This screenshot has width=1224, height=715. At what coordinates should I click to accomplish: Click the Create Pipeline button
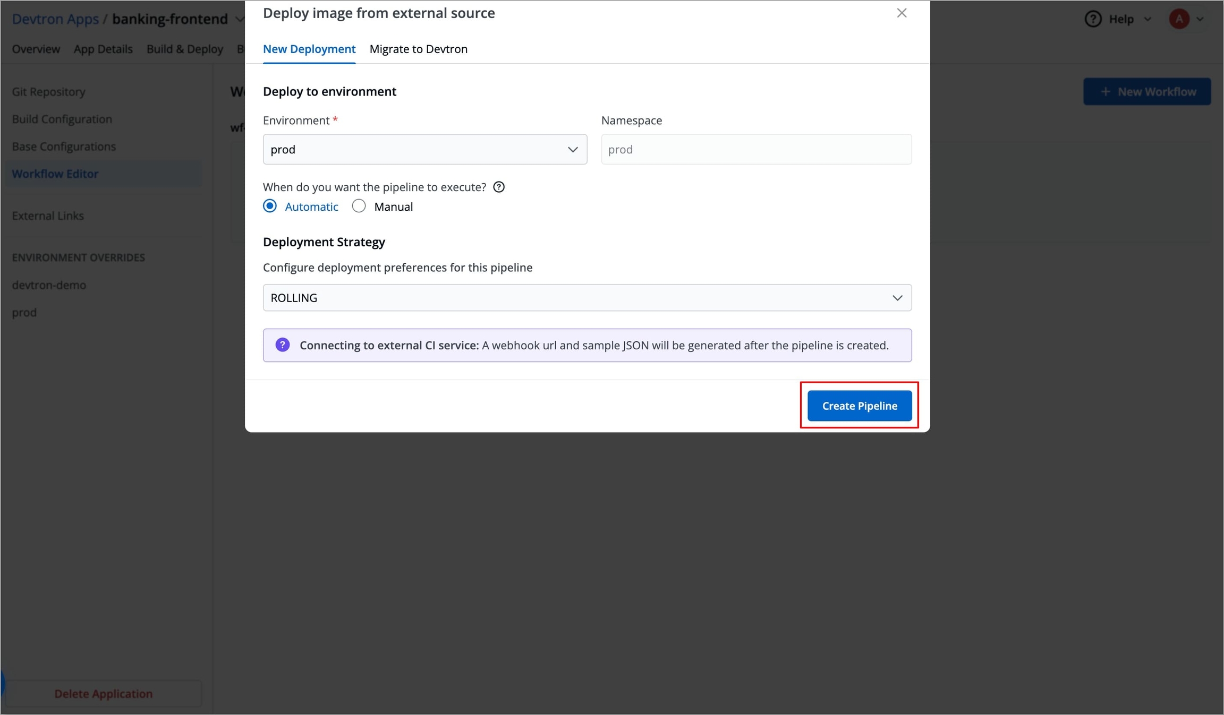coord(859,406)
